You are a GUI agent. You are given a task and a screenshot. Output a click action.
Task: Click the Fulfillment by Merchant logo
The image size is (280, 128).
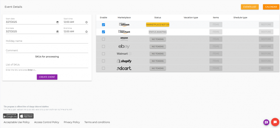[x=124, y=32]
